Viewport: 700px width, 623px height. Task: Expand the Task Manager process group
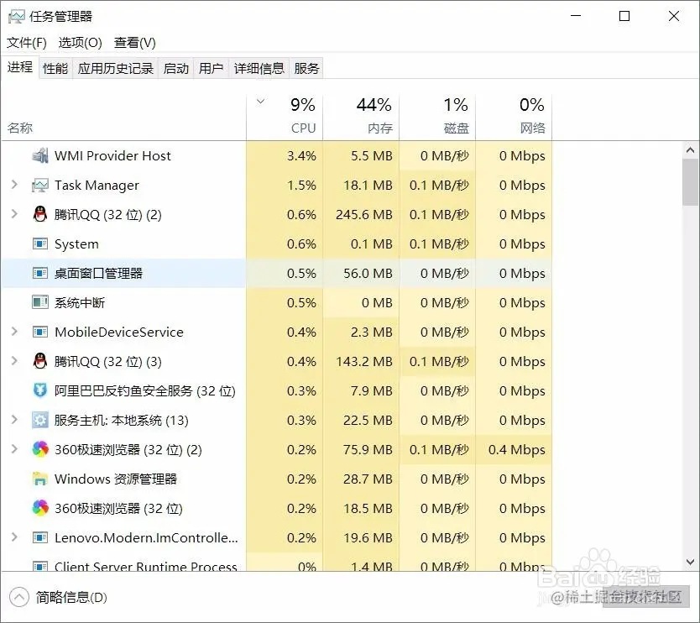pos(14,185)
